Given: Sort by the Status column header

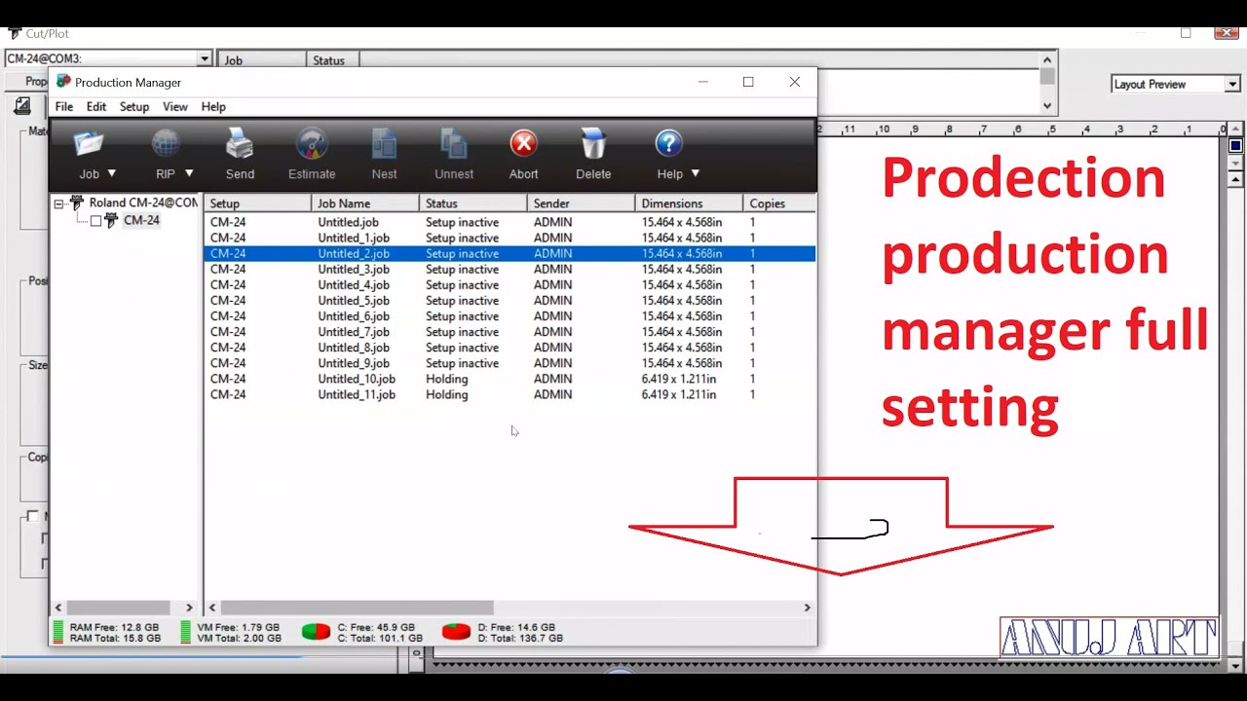Looking at the screenshot, I should coord(473,203).
